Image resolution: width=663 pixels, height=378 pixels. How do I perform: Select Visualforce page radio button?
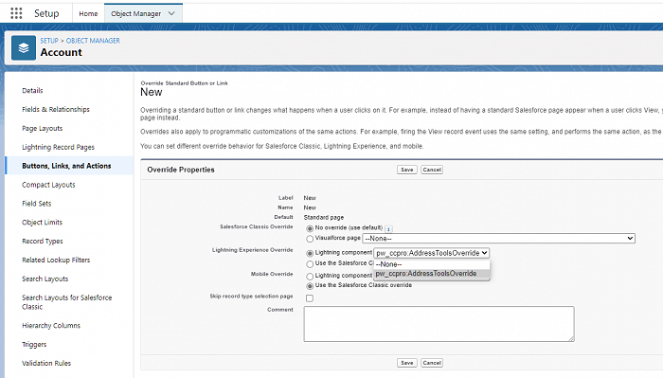[x=310, y=239]
